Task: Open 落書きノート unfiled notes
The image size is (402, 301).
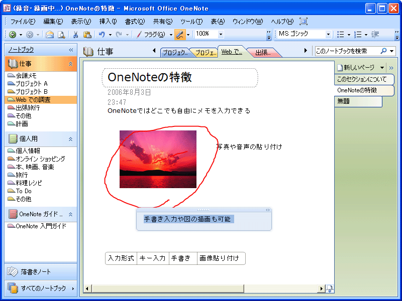Action: coord(41,271)
